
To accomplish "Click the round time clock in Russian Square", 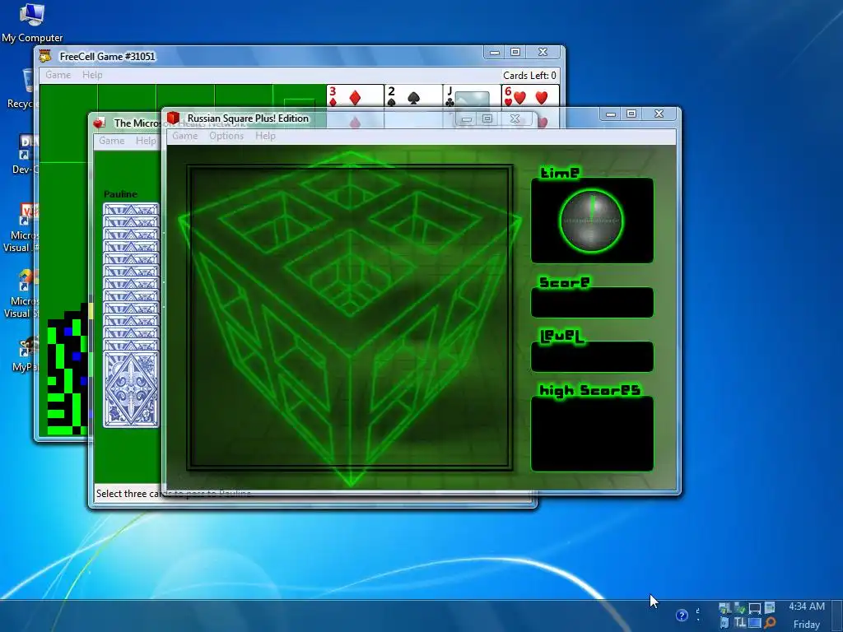I will [591, 221].
